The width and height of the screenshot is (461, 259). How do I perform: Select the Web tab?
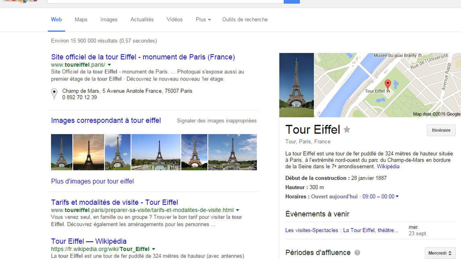(x=56, y=19)
